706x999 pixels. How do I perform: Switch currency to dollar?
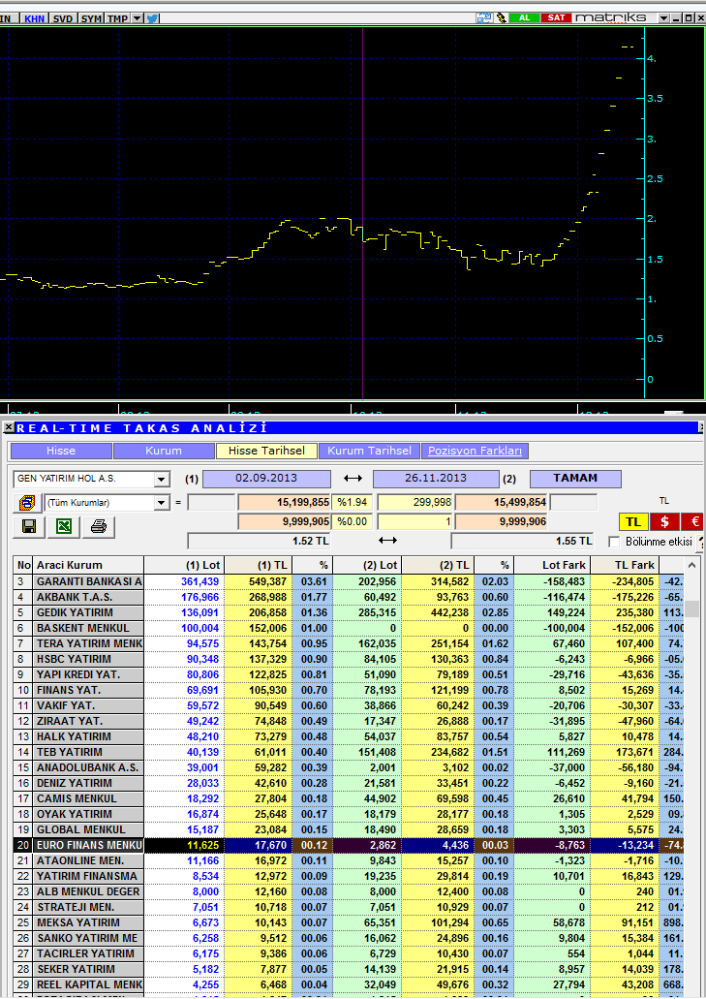(x=664, y=522)
